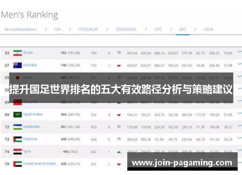Viewport: 242px width, 175px height.
Task: Select the AFC confederation tab
Action: pos(182,29)
